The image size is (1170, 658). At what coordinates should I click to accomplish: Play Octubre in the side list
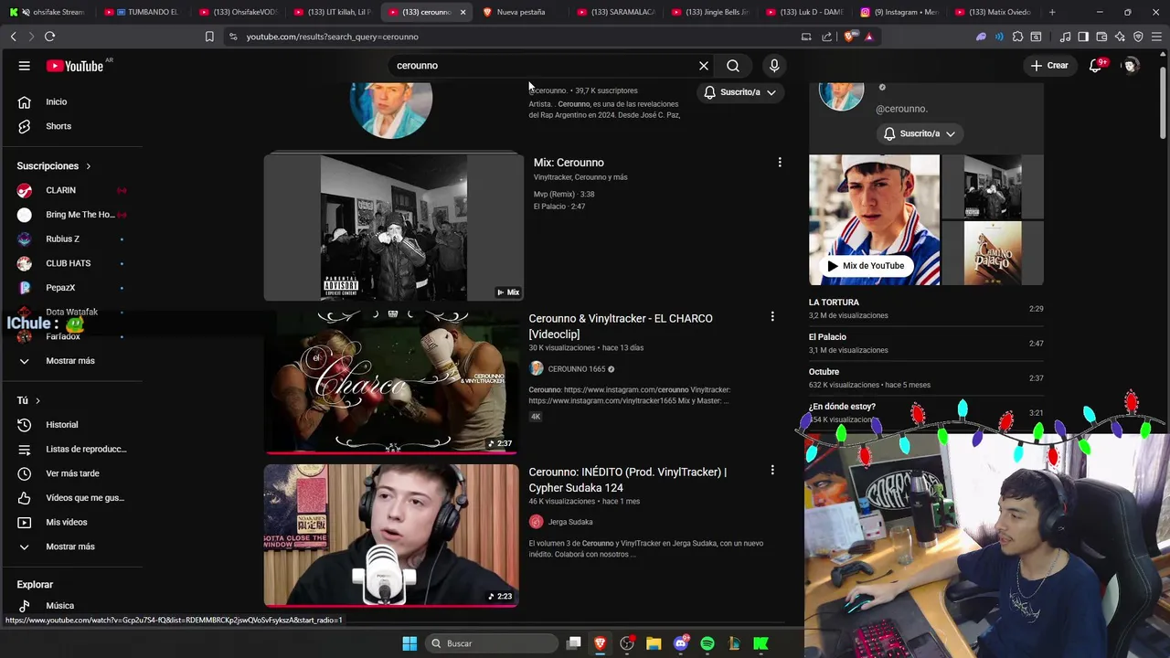pos(926,378)
